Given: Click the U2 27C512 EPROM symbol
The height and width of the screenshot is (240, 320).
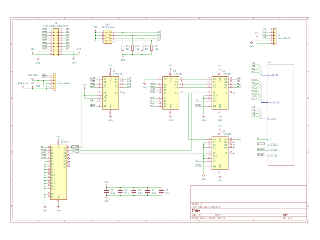Looking at the screenshot, I should [x=59, y=172].
